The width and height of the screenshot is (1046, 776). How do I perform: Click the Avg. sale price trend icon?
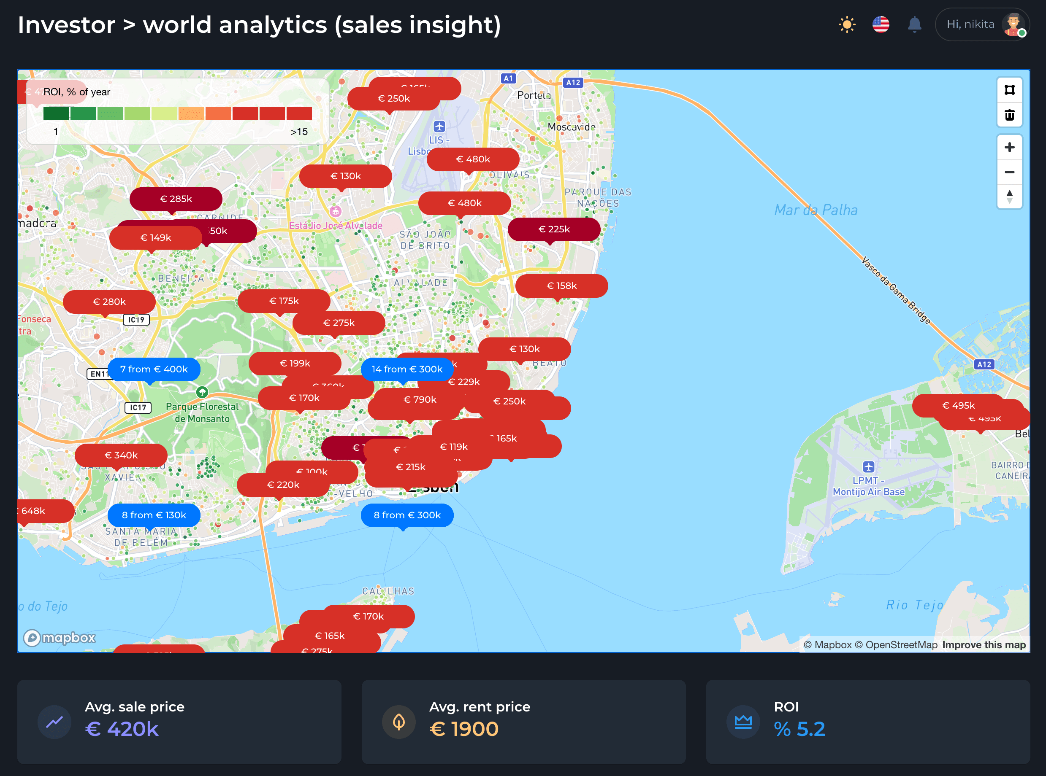[x=54, y=722]
